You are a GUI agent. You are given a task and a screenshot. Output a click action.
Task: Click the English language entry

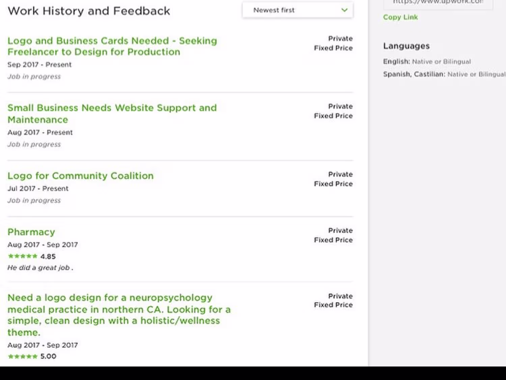tap(427, 61)
